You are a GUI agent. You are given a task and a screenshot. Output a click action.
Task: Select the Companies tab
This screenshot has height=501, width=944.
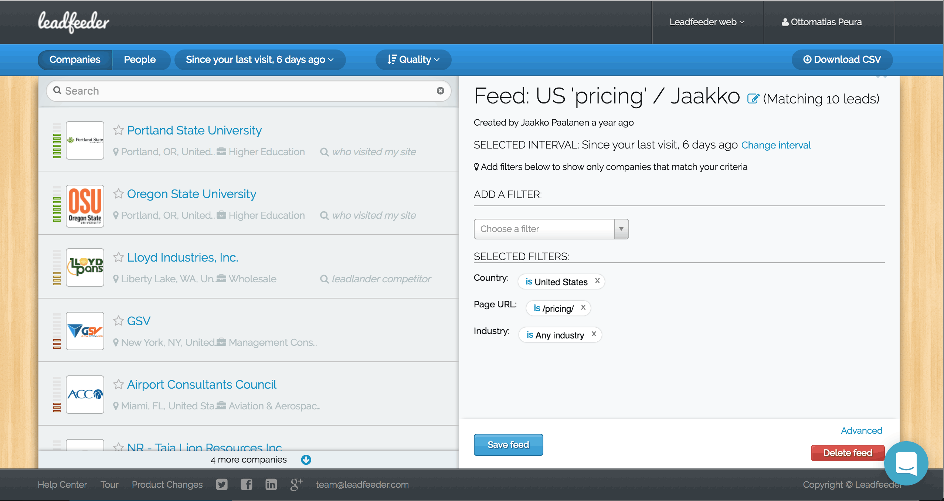pyautogui.click(x=75, y=59)
